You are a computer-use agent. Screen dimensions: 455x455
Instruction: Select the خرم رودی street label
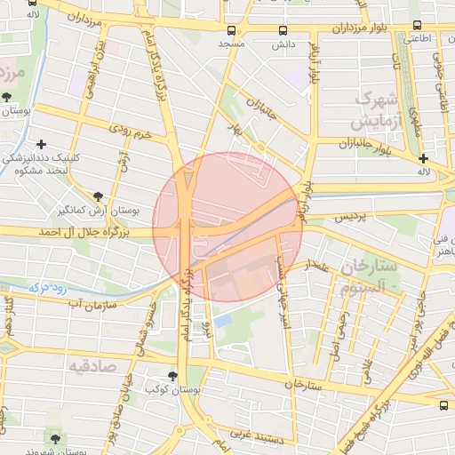[x=131, y=132]
